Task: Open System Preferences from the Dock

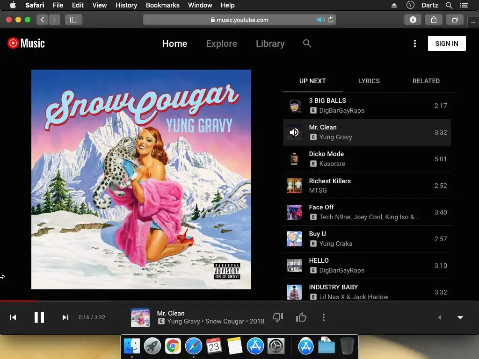Action: pyautogui.click(x=276, y=346)
